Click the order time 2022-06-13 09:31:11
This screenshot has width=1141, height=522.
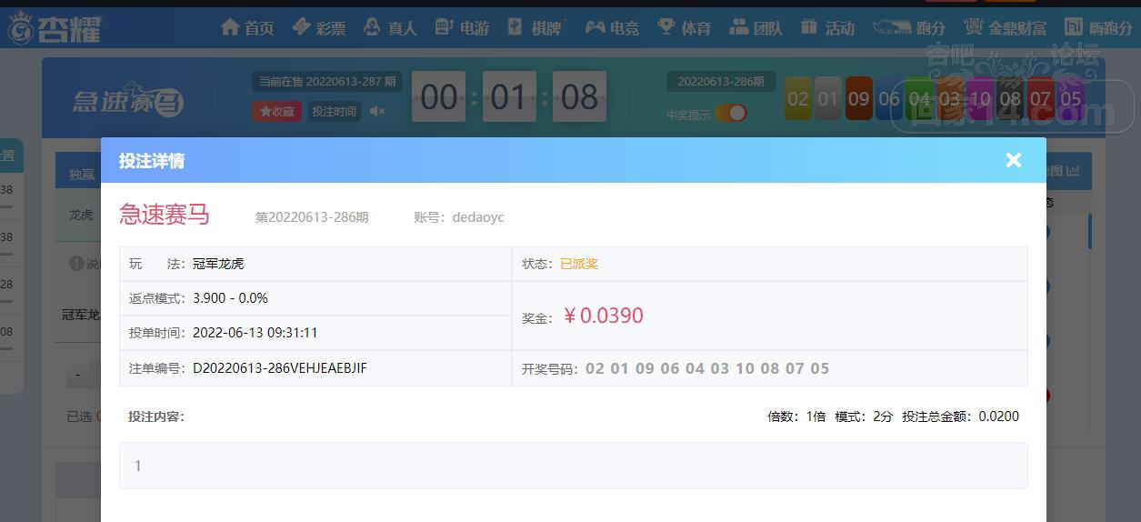click(255, 333)
